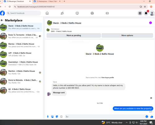Show hidden system tray icons chevron
This screenshot has height=125, width=155.
(x=126, y=123)
